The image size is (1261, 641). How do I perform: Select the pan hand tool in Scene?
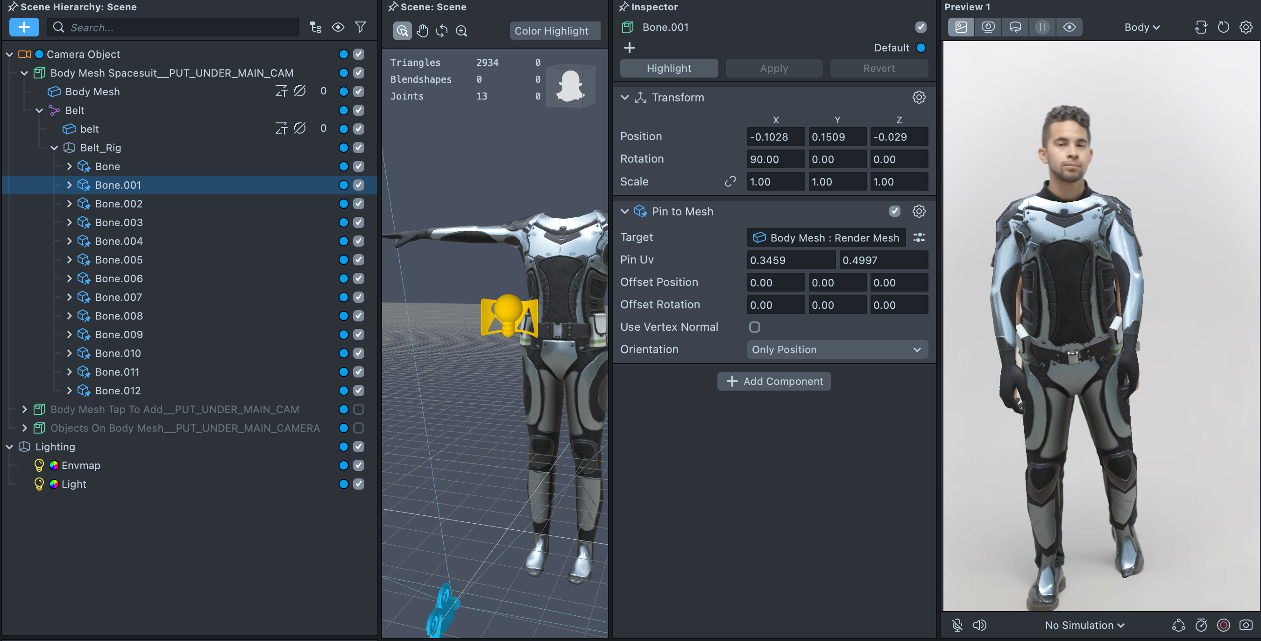tap(422, 31)
